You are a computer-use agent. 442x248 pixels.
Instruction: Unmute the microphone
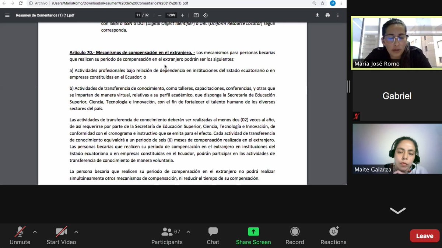(x=20, y=236)
